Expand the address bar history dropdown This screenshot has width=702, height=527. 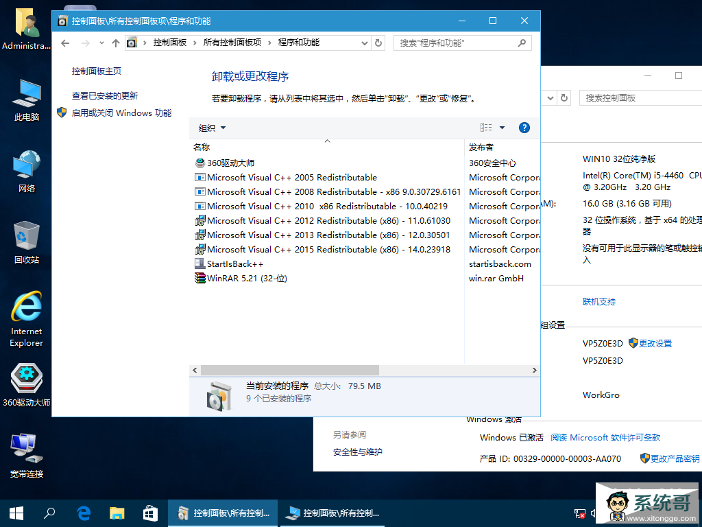pos(365,43)
